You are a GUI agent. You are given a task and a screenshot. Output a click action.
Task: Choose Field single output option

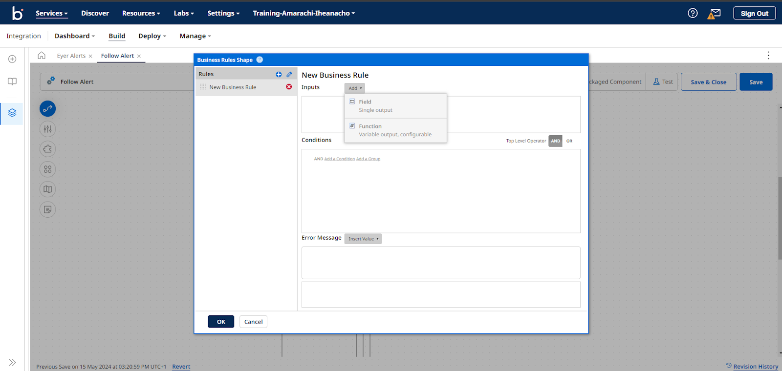395,106
